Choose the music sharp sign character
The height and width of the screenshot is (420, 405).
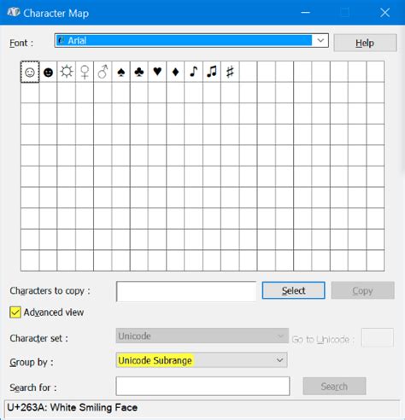(x=230, y=72)
